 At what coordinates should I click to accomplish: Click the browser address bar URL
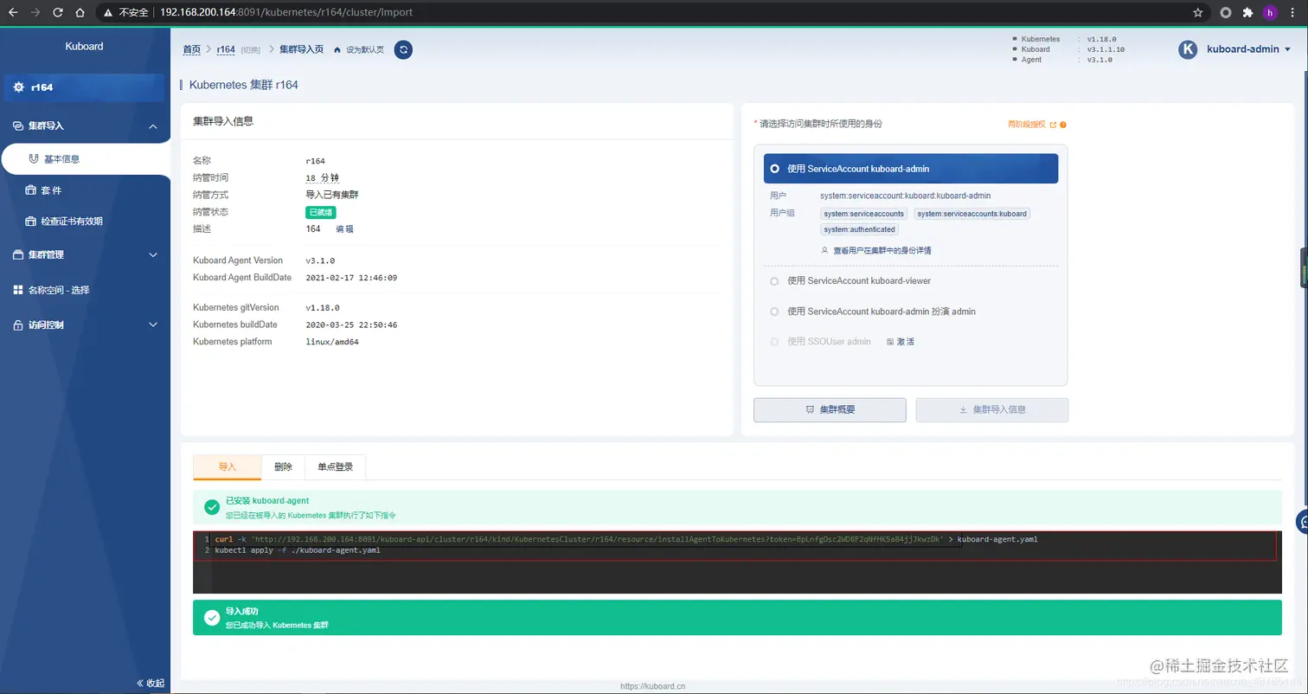(x=286, y=13)
